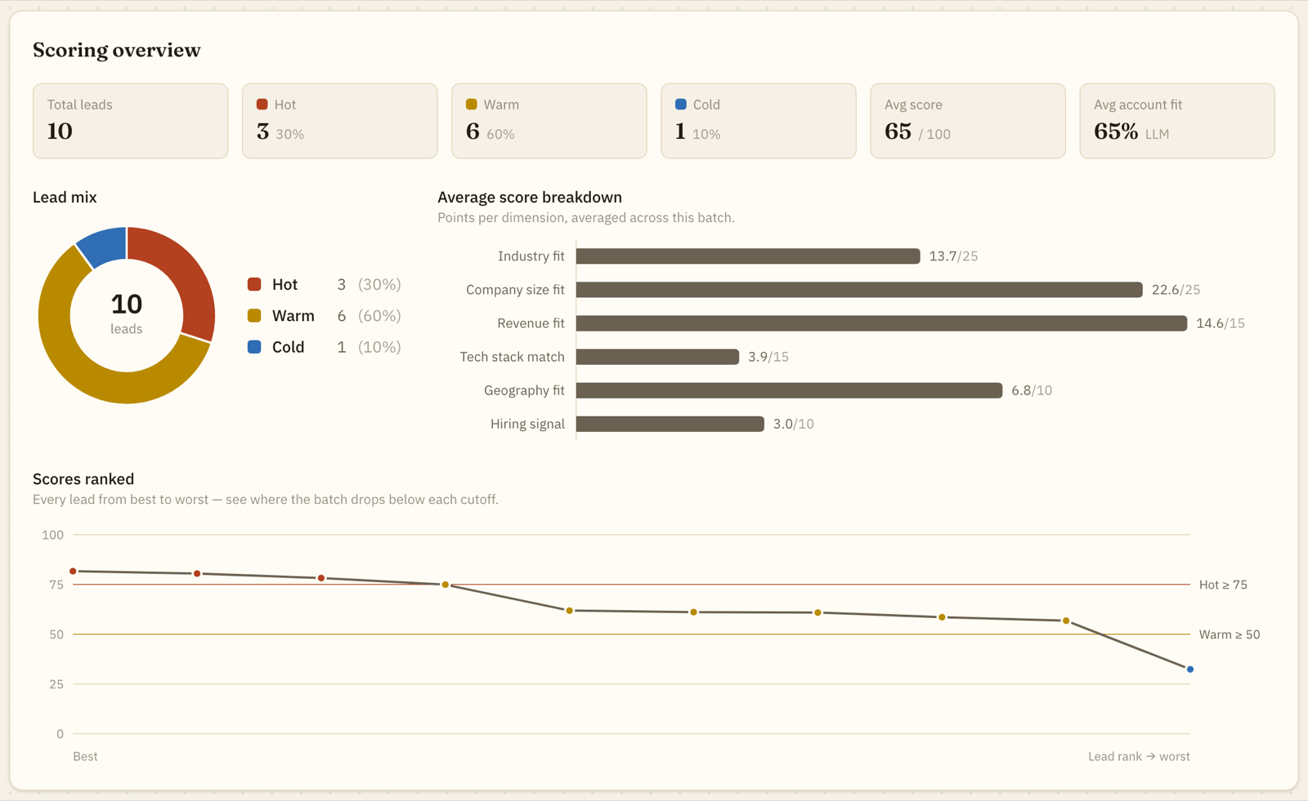The image size is (1308, 801).
Task: Click the 'Lead rank → worst' axis label
Action: coord(1139,757)
